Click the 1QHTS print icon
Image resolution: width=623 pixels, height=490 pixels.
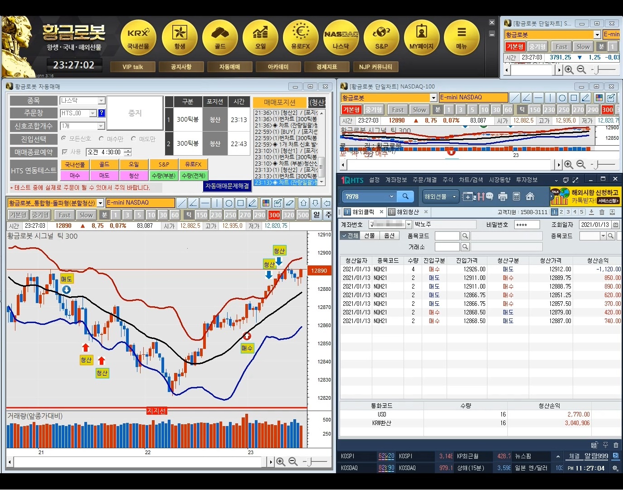coord(502,196)
